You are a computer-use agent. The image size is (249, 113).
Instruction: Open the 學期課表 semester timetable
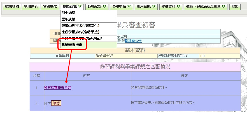(x=31, y=6)
